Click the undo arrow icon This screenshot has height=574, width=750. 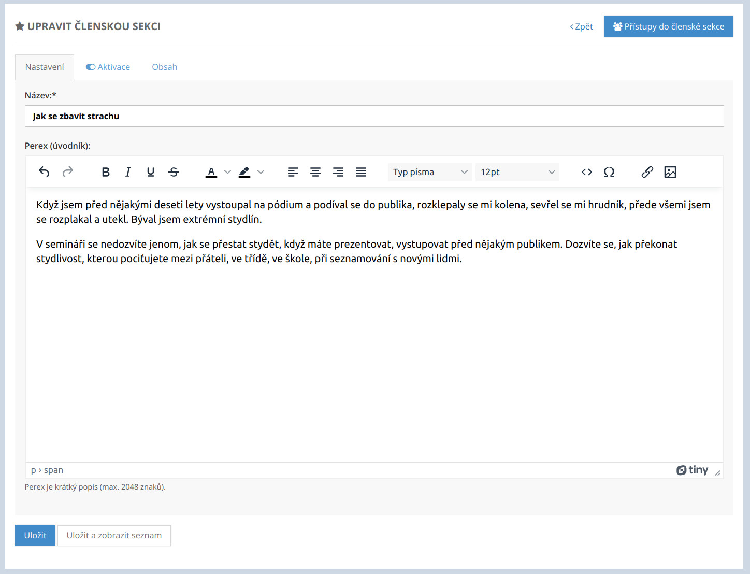44,172
